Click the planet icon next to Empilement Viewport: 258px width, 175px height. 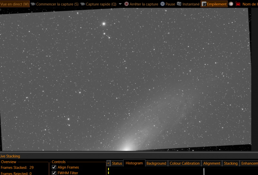(x=231, y=4)
